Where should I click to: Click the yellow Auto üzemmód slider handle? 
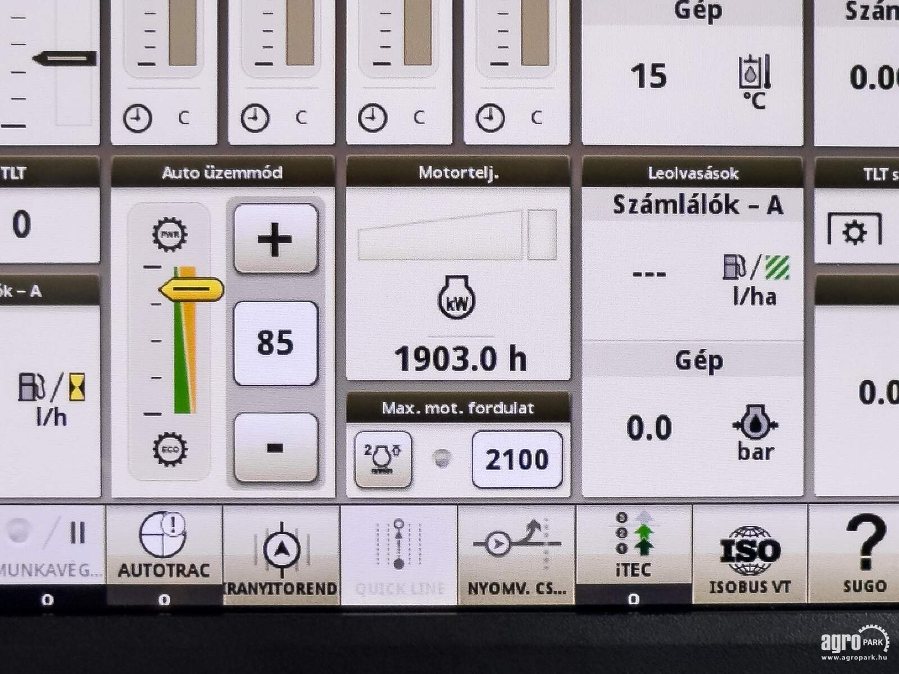tap(192, 290)
